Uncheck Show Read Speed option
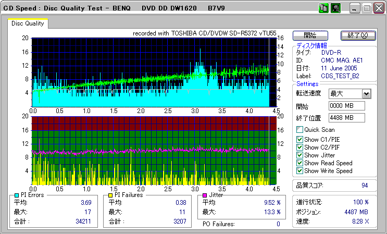 coord(299,163)
